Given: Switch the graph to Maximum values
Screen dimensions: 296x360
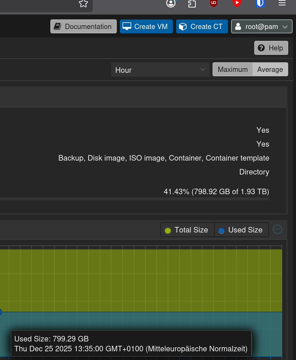Looking at the screenshot, I should pyautogui.click(x=233, y=70).
